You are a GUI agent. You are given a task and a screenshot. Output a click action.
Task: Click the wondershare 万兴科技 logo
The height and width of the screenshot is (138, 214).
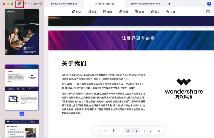pos(184,89)
